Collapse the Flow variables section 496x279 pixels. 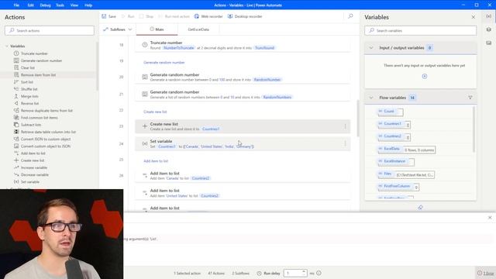tap(371, 98)
